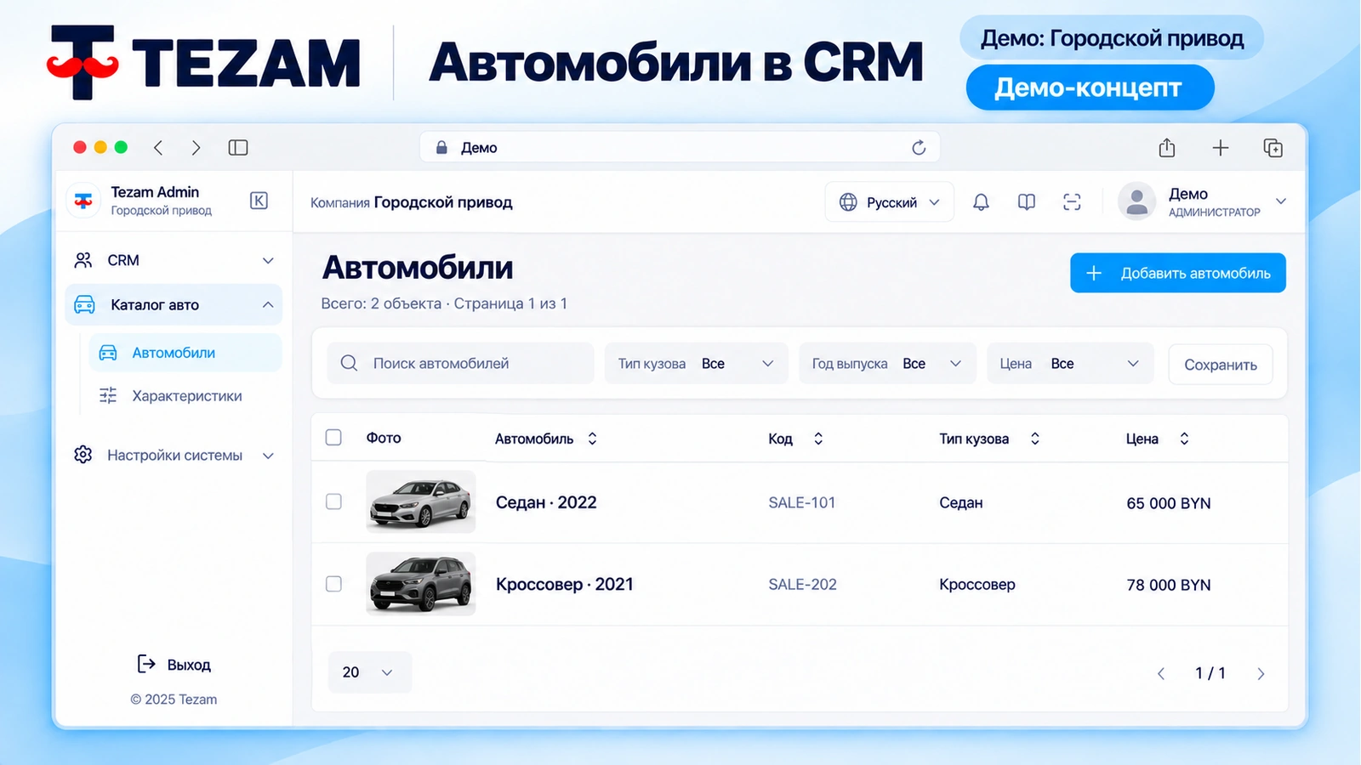Open the Demo user account menu chevron
This screenshot has width=1361, height=765.
point(1281,201)
